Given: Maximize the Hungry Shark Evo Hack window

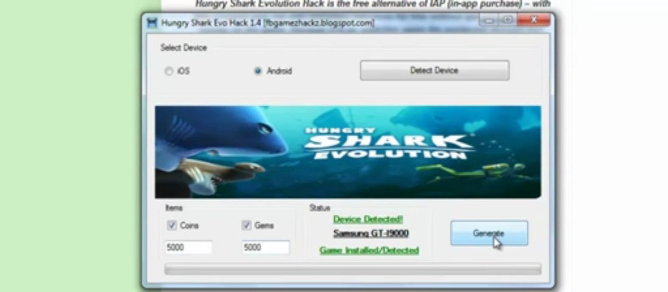Looking at the screenshot, I should [x=508, y=19].
